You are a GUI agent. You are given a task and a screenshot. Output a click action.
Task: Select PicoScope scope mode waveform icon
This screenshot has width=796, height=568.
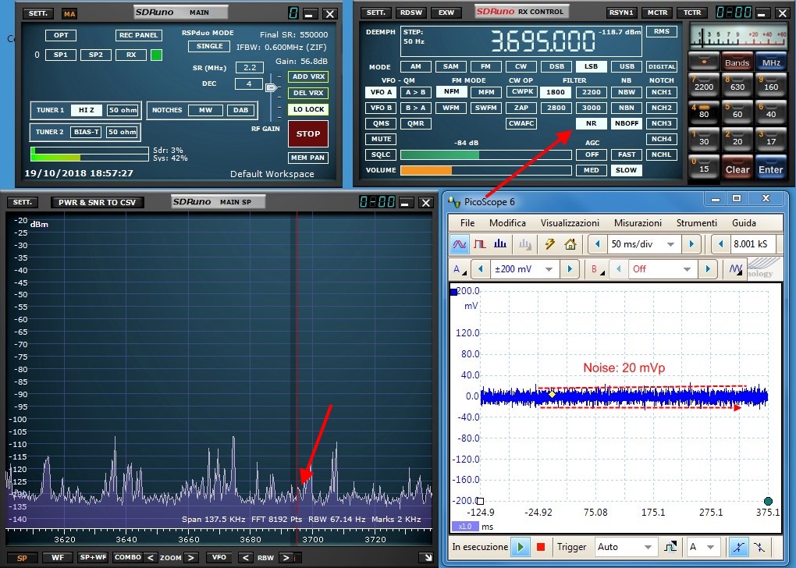click(x=460, y=244)
